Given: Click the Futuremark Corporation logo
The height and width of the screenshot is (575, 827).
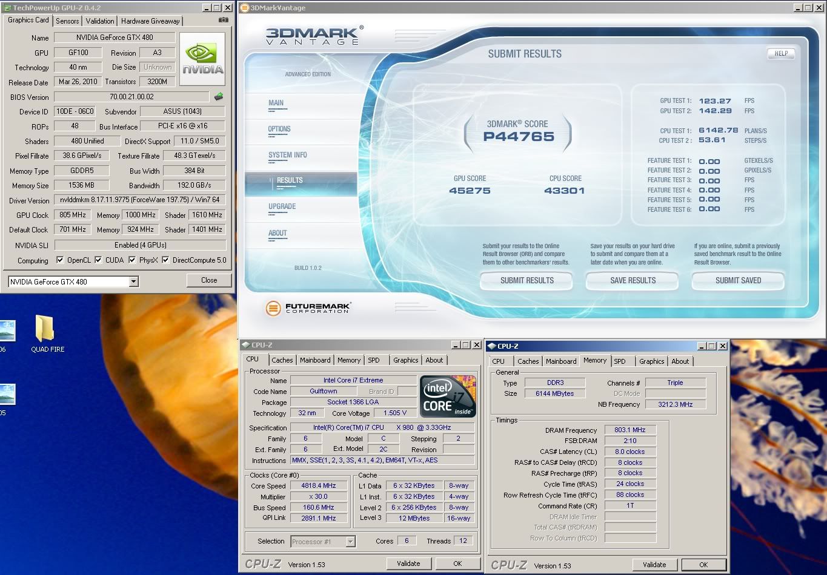Looking at the screenshot, I should (307, 307).
